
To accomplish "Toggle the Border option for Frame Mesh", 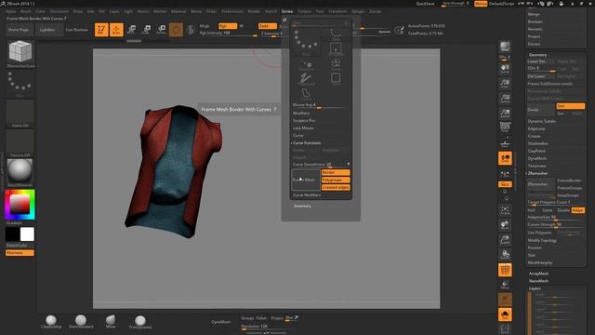I will [336, 172].
